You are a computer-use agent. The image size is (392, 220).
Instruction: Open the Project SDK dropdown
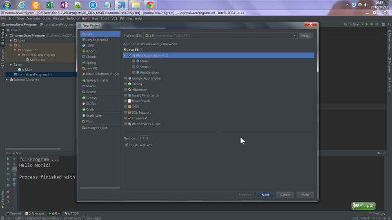294,36
